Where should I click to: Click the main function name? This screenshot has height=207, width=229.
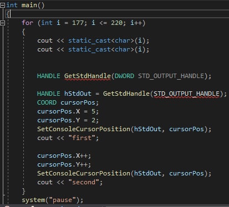coord(29,5)
